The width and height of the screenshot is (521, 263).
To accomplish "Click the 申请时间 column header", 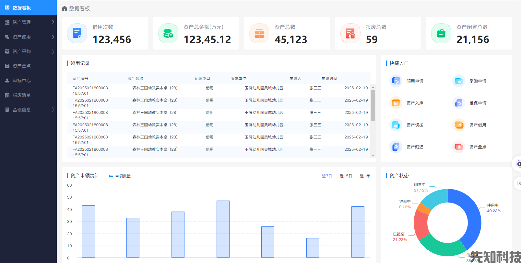I will tap(329, 79).
